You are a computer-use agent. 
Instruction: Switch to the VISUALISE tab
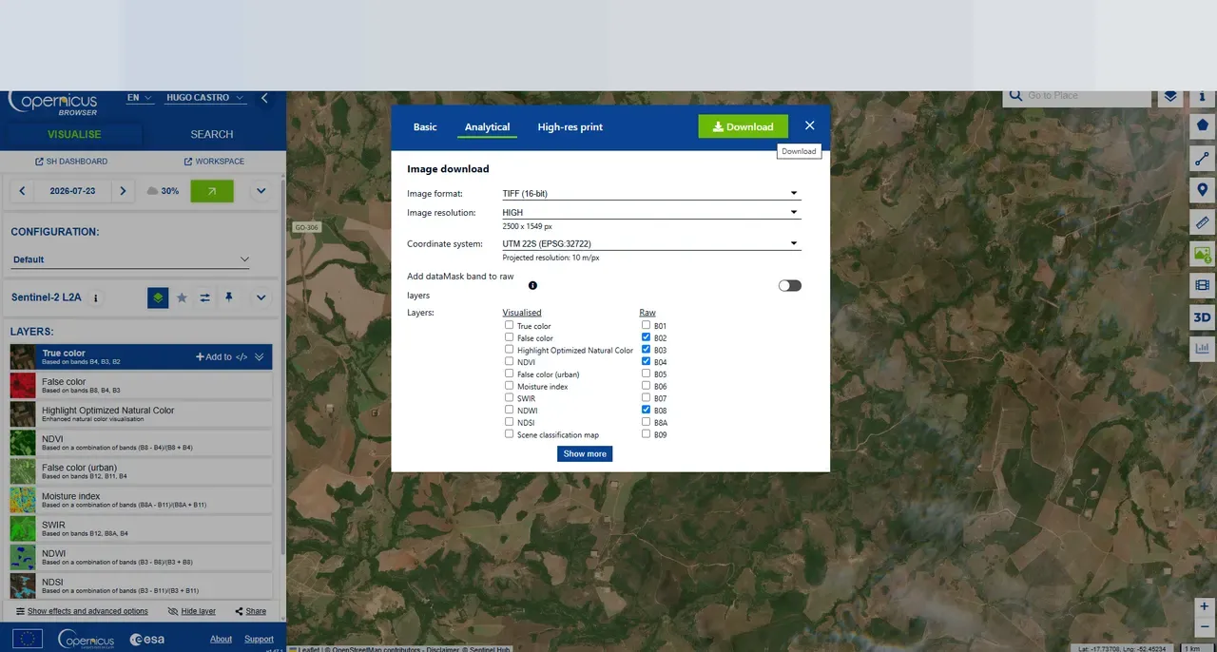(74, 134)
